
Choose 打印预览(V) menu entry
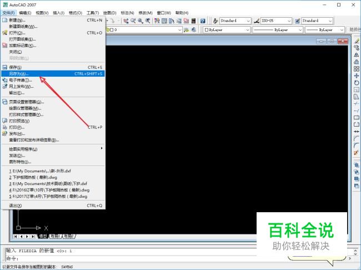[53, 121]
